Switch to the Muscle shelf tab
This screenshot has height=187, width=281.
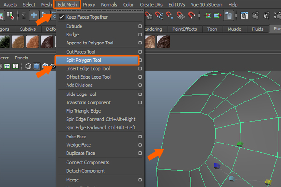[234, 29]
